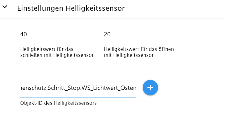
Task: Focus the close brightness field showing 40
Action: 57,35
